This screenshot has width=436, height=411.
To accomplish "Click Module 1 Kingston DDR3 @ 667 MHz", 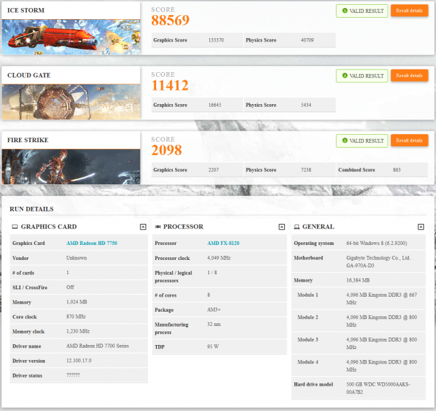I will (x=381, y=299).
